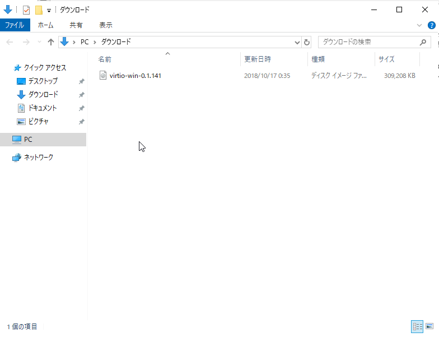Go up one folder level
Viewport: 439px width, 337px height.
click(50, 42)
